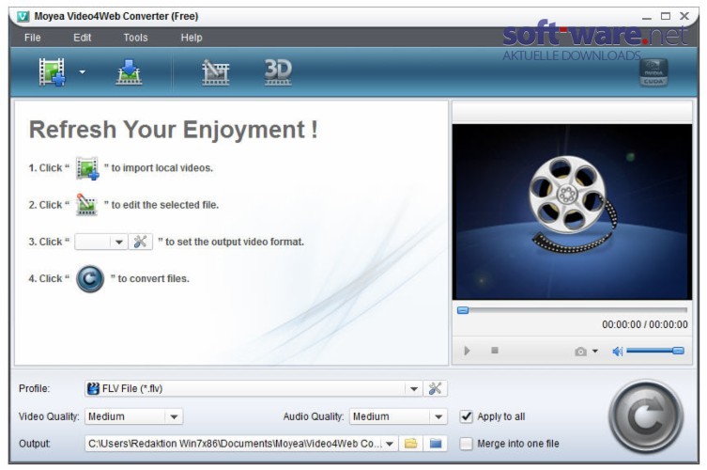Viewport: 707px width, 470px height.
Task: Take a snapshot with the camera icon
Action: tap(581, 352)
